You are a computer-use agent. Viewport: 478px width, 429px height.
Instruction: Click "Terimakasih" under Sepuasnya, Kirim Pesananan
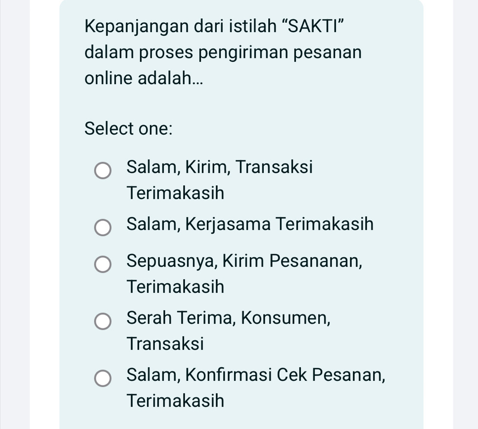click(x=175, y=287)
